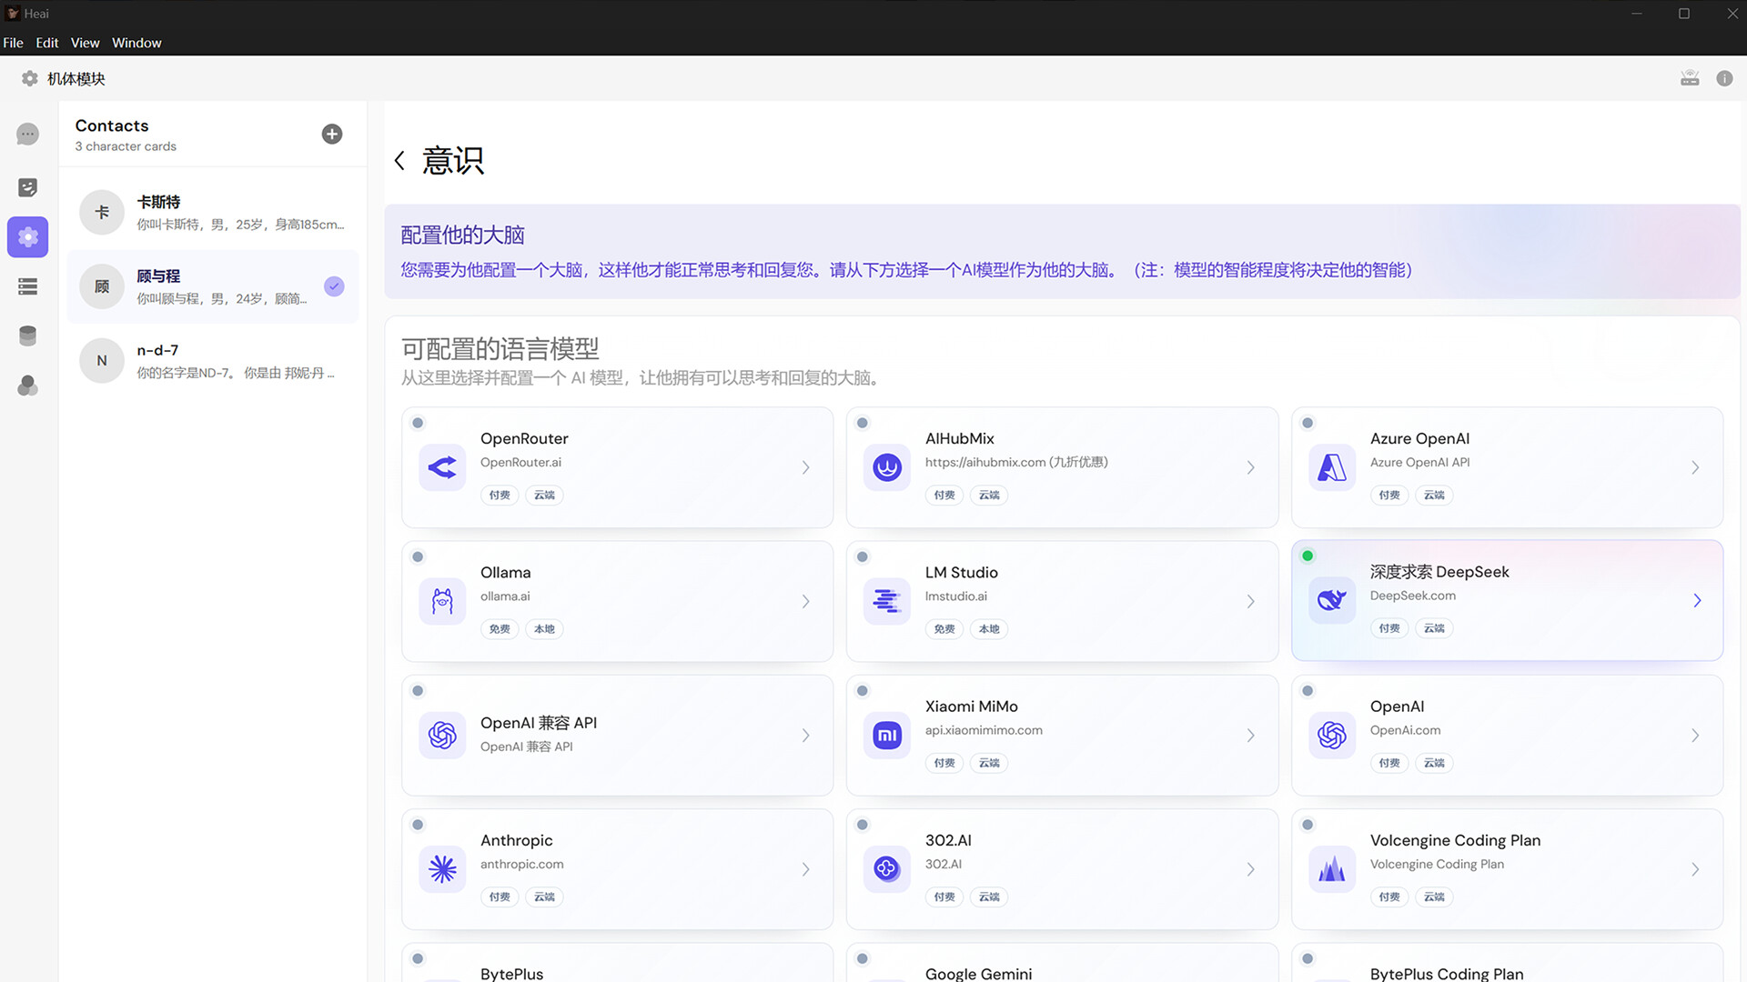Select the n-d-7 contact card

213,361
